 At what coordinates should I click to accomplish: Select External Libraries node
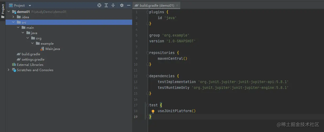(30, 65)
